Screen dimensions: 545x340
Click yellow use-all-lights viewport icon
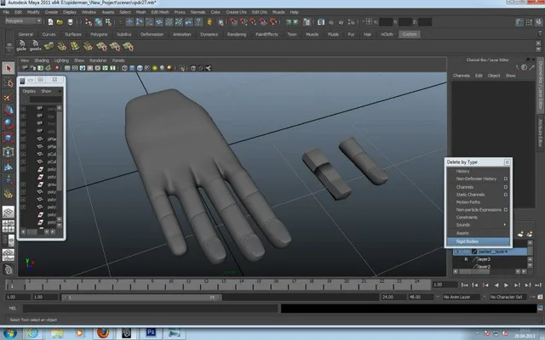click(155, 68)
